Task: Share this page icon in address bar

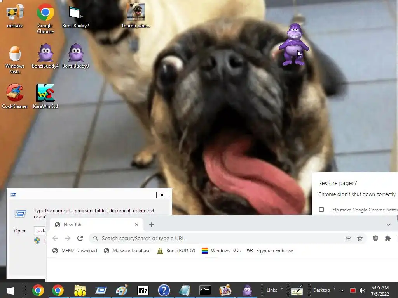Action: tap(347, 238)
